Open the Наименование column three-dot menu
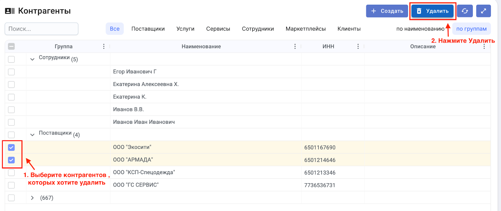 [295, 46]
